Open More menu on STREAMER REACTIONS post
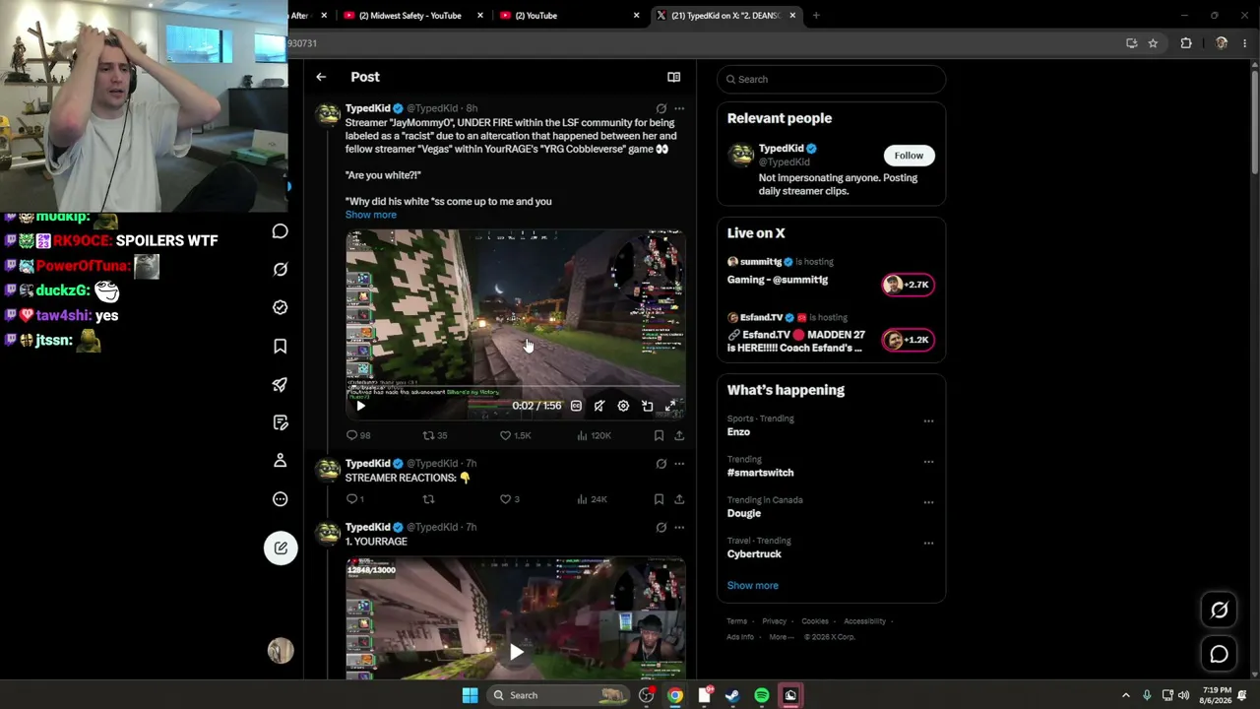This screenshot has width=1260, height=709. pyautogui.click(x=678, y=464)
